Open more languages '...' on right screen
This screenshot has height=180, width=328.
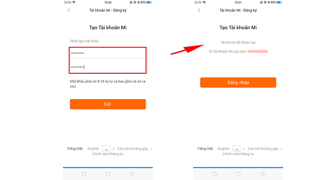[237, 148]
